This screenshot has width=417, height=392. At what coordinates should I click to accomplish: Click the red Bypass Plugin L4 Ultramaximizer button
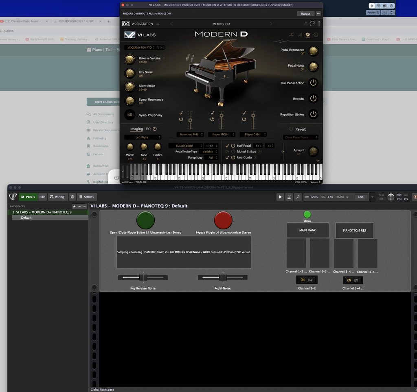pyautogui.click(x=223, y=220)
